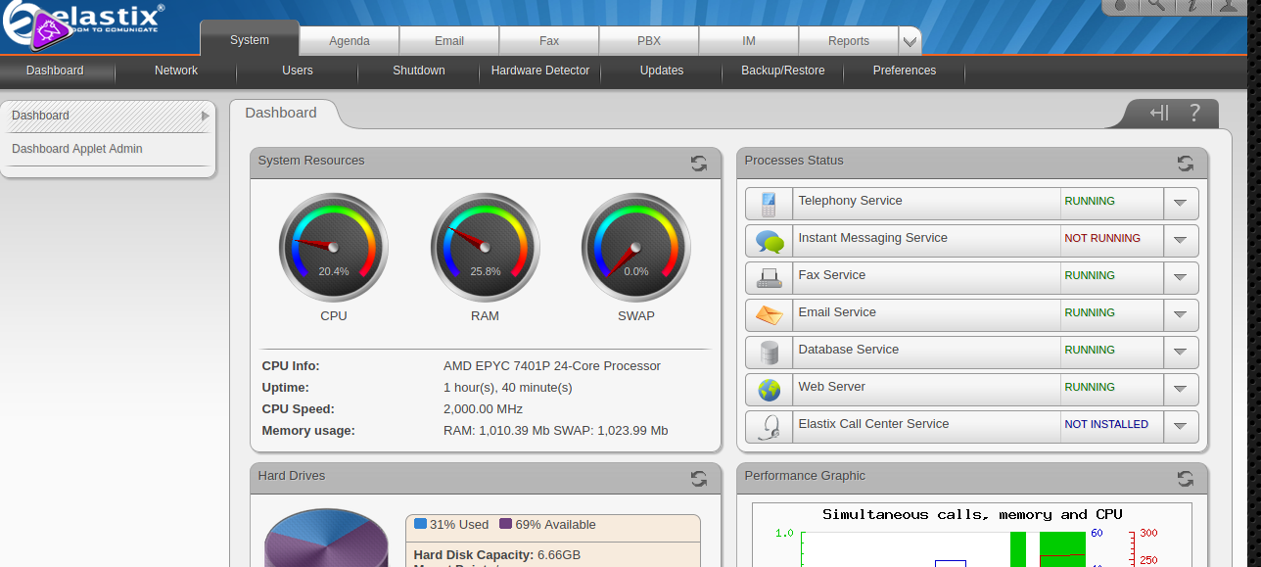Click the Hard Drives refresh icon
1261x567 pixels.
pyautogui.click(x=698, y=479)
